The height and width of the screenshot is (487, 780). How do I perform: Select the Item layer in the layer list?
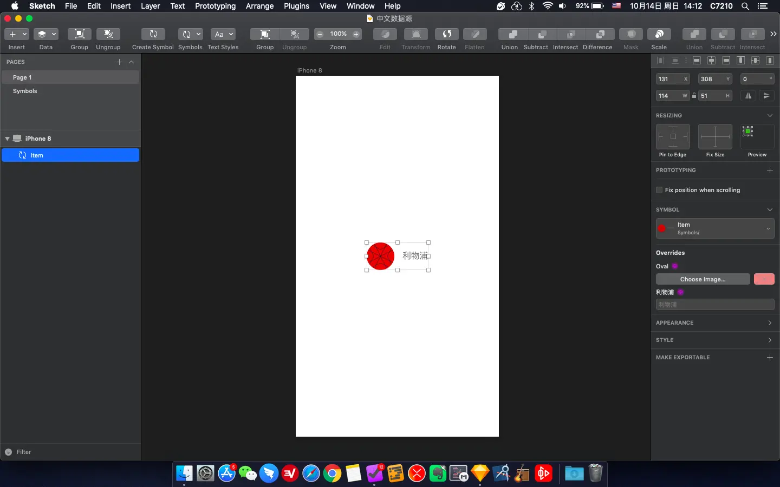pos(70,155)
